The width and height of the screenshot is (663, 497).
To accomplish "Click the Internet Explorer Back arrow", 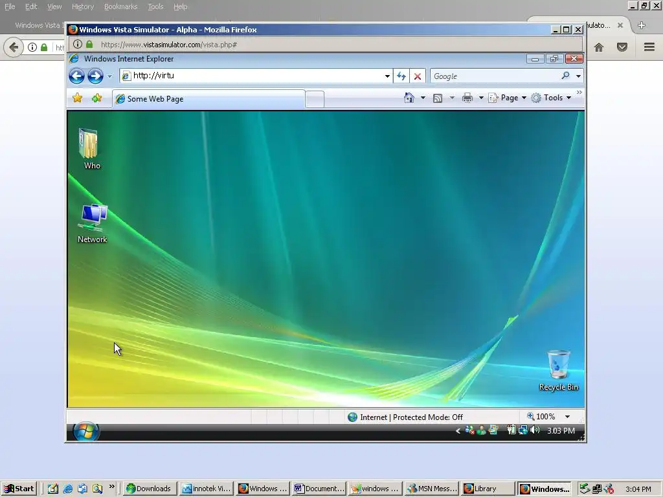I will coord(76,76).
